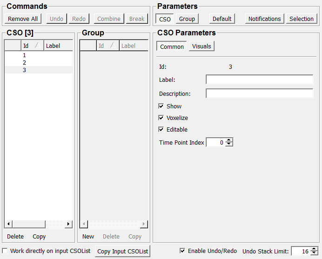
Task: Open the Group parameters tab
Action: click(x=187, y=19)
